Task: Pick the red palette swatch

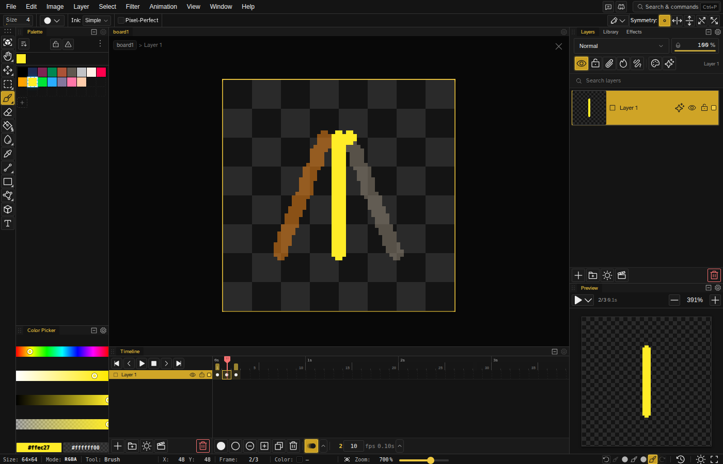Action: (101, 72)
